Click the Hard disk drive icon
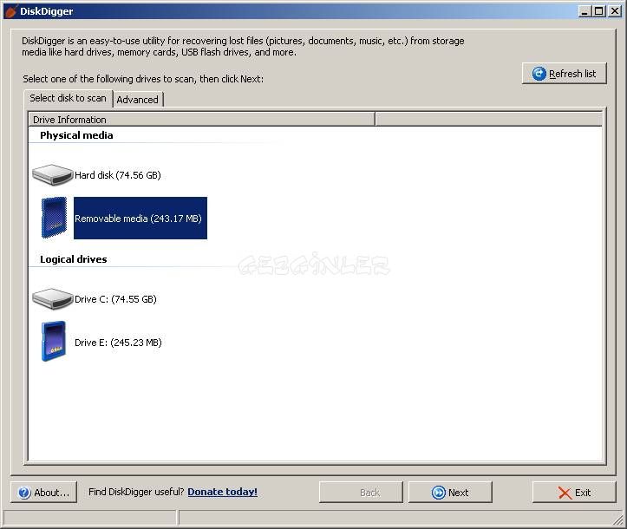The height and width of the screenshot is (529, 627). pyautogui.click(x=52, y=175)
